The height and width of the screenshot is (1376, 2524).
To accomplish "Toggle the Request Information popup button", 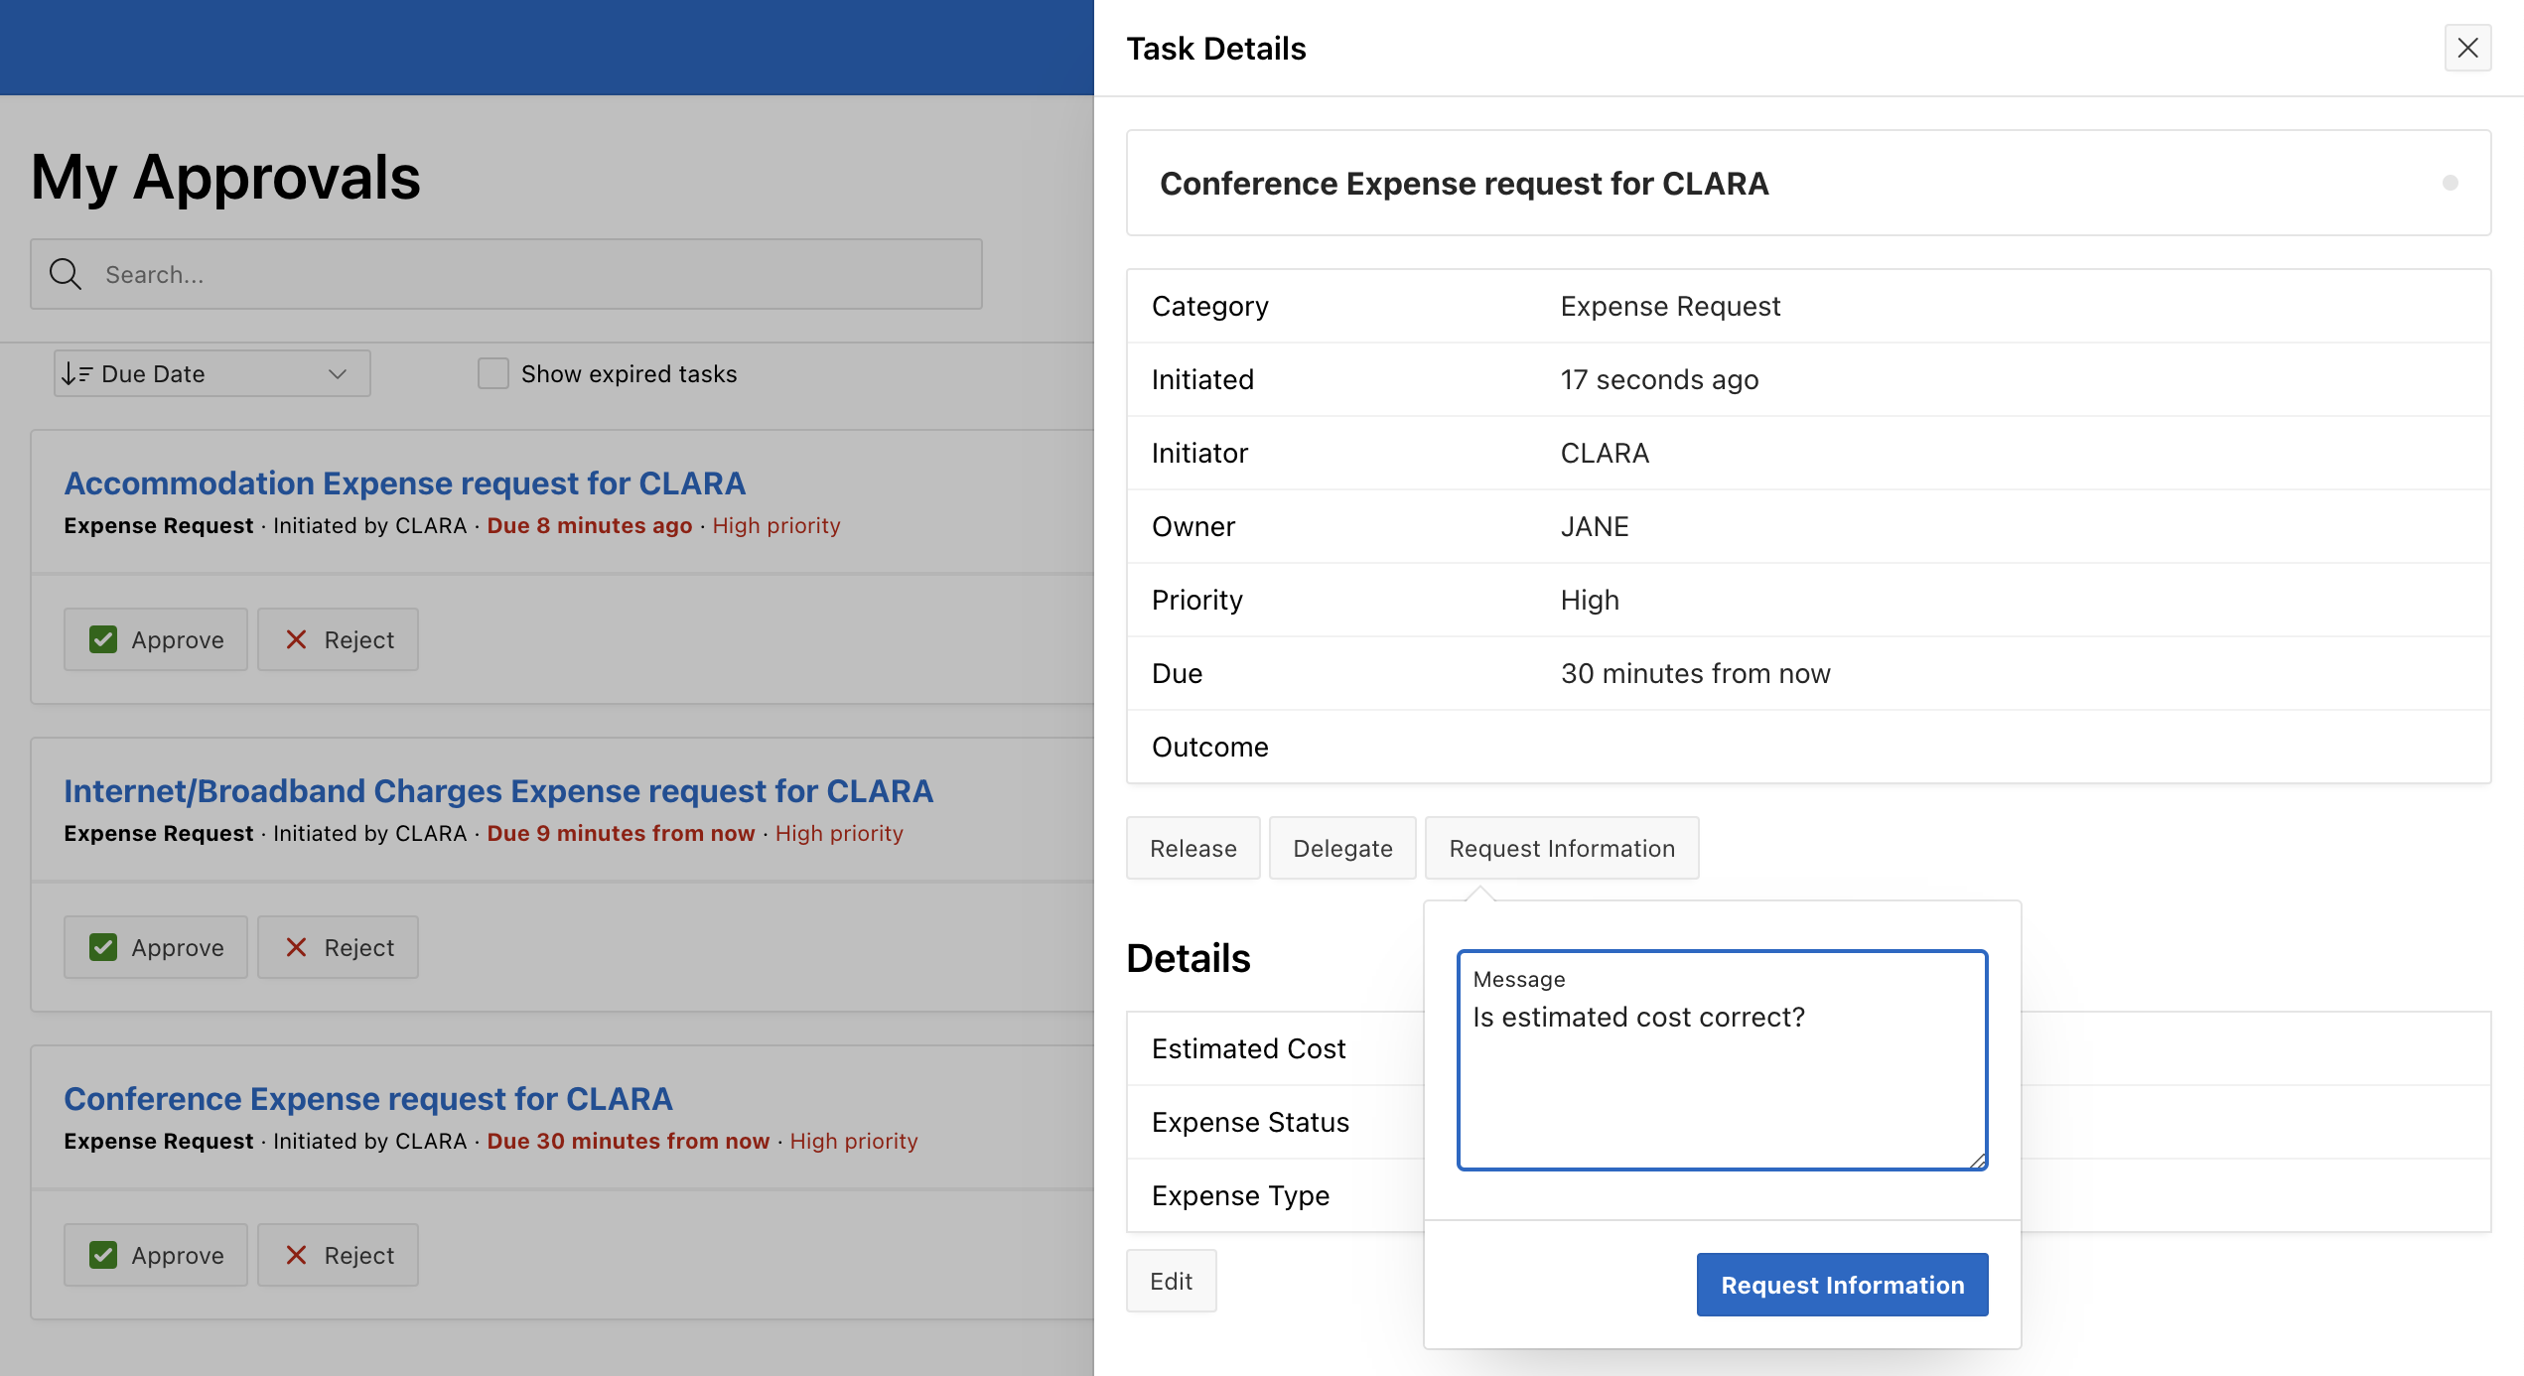I will click(1561, 849).
